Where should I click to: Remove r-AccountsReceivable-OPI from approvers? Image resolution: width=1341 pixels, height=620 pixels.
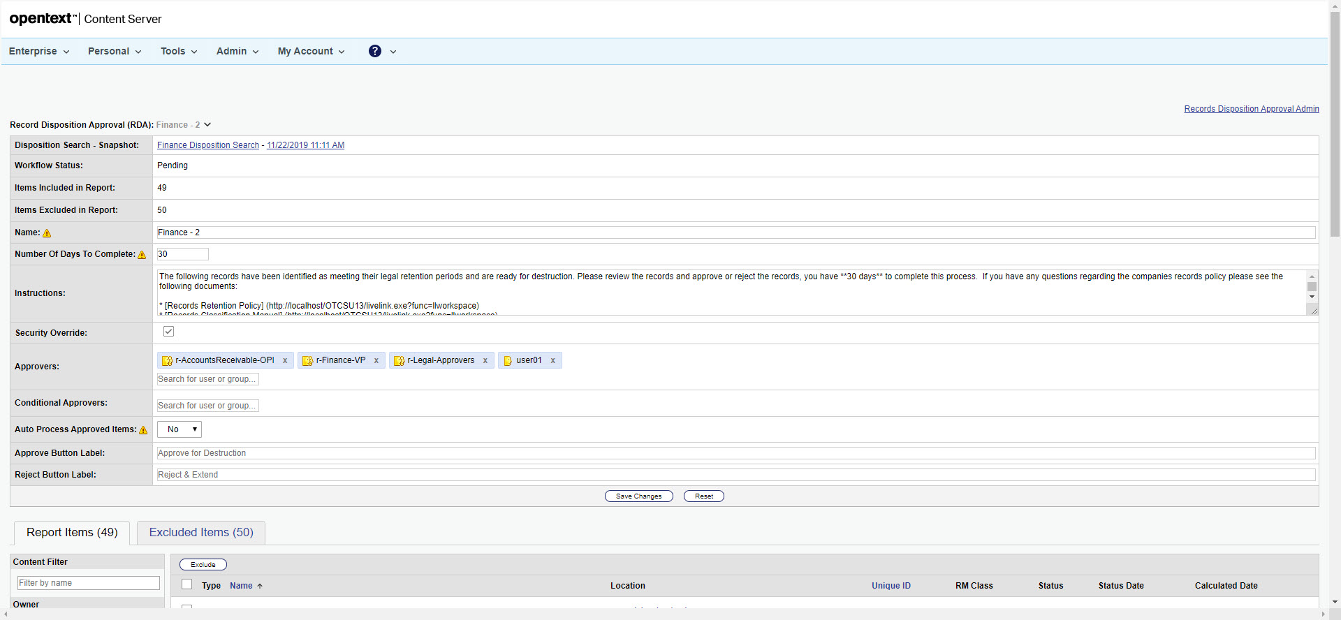pos(285,361)
